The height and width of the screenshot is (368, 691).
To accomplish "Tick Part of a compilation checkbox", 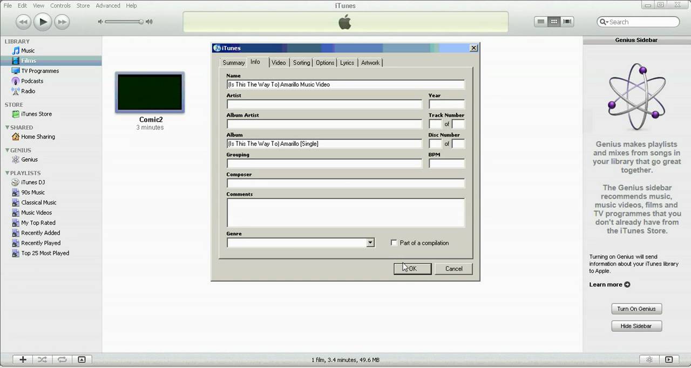I will pyautogui.click(x=394, y=243).
